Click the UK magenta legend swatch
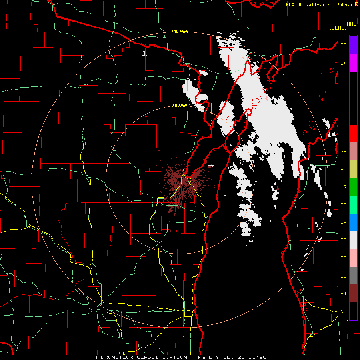The width and height of the screenshot is (360, 360). [353, 63]
